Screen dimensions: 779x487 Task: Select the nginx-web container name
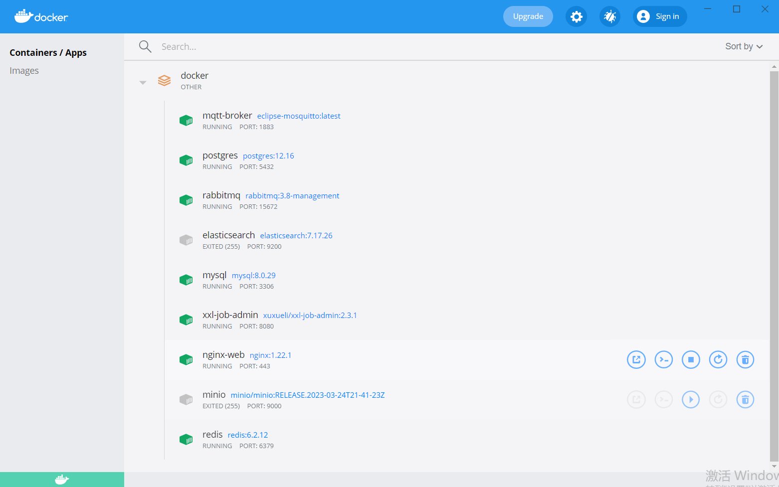(223, 354)
